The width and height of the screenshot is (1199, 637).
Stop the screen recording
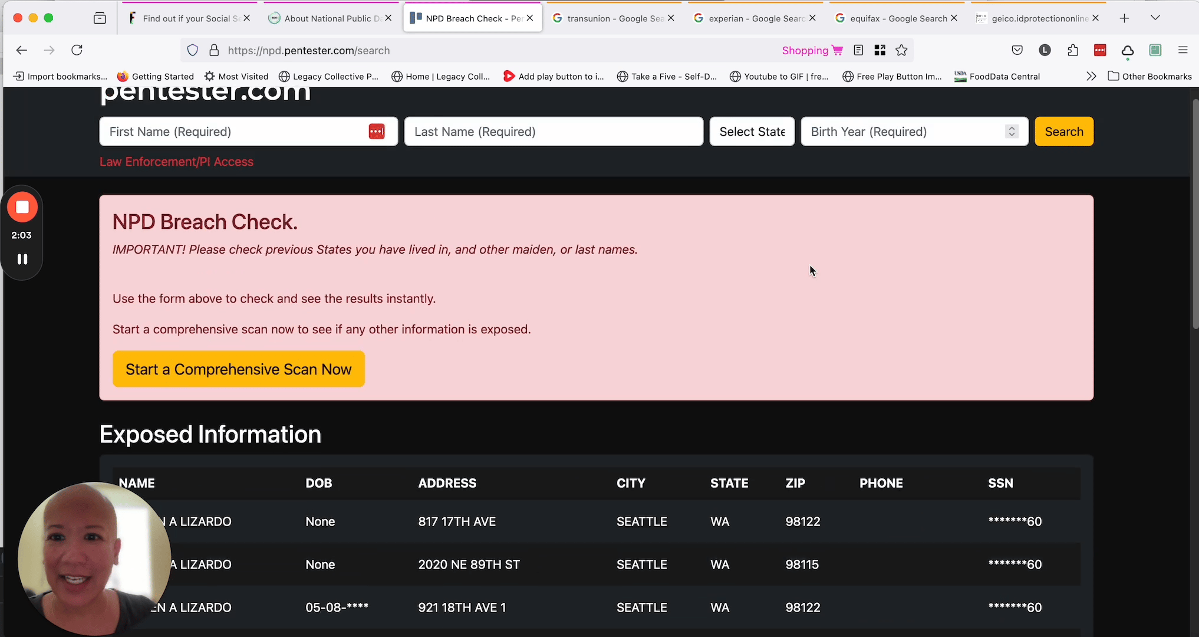[x=22, y=207]
